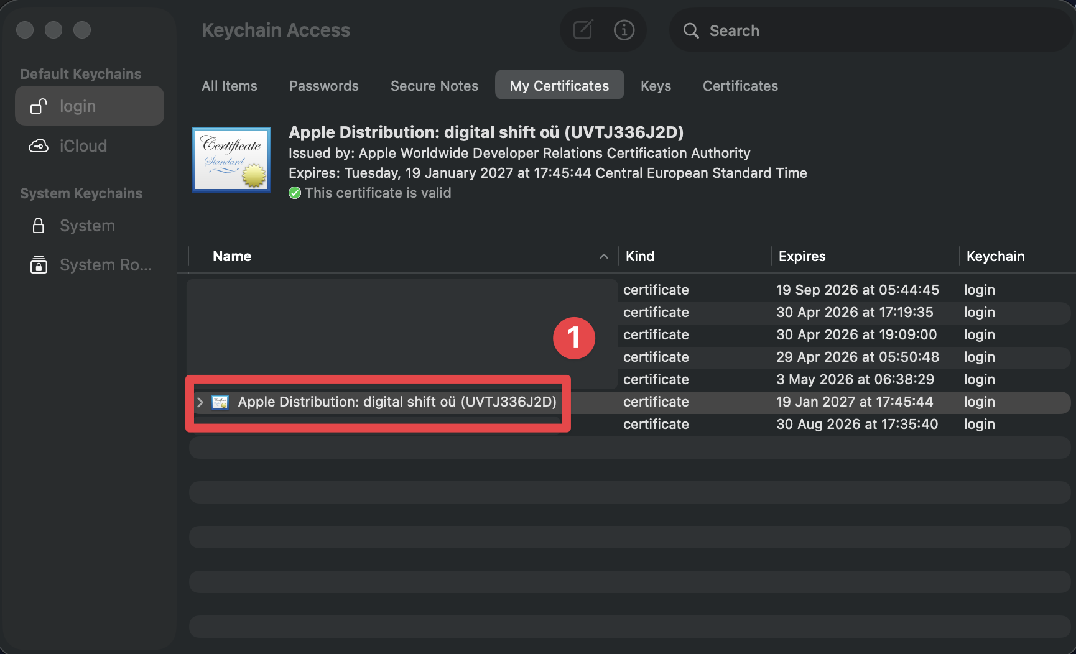The width and height of the screenshot is (1076, 654).
Task: Click inside the Search field
Action: pyautogui.click(x=809, y=30)
